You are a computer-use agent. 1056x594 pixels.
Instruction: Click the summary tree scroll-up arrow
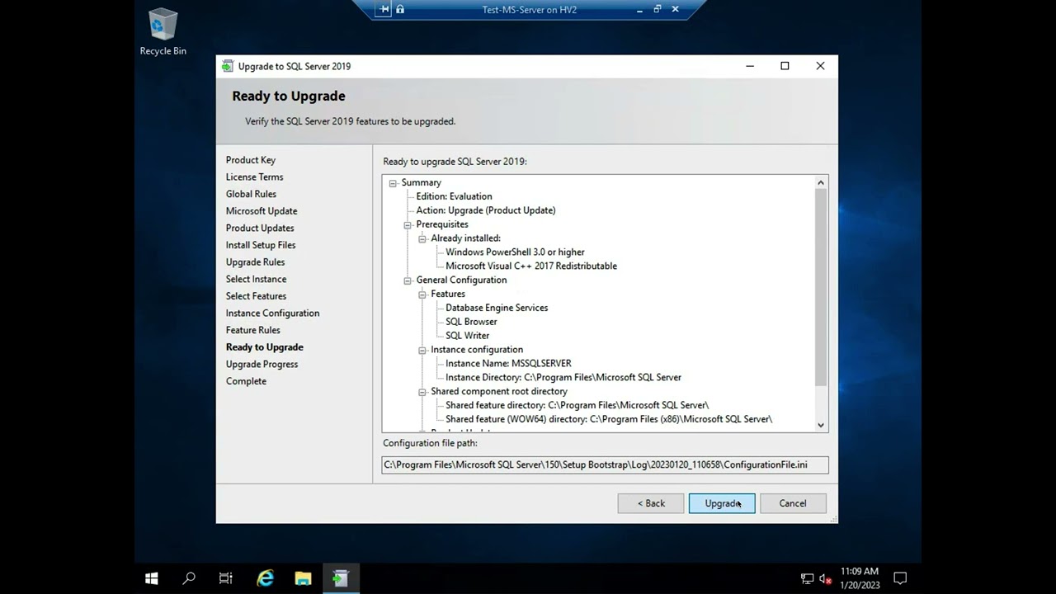[821, 182]
